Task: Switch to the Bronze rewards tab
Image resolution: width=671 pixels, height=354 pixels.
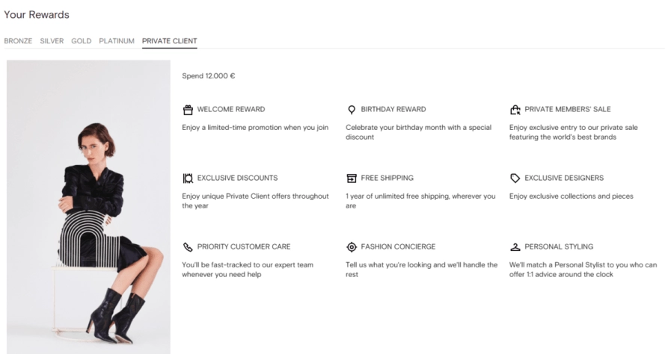Action: [18, 41]
